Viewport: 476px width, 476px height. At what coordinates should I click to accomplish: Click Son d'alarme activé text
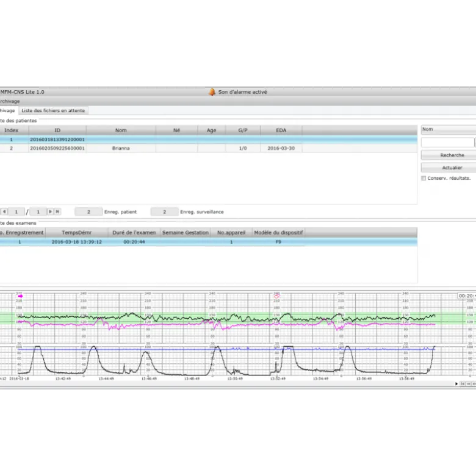coord(242,92)
